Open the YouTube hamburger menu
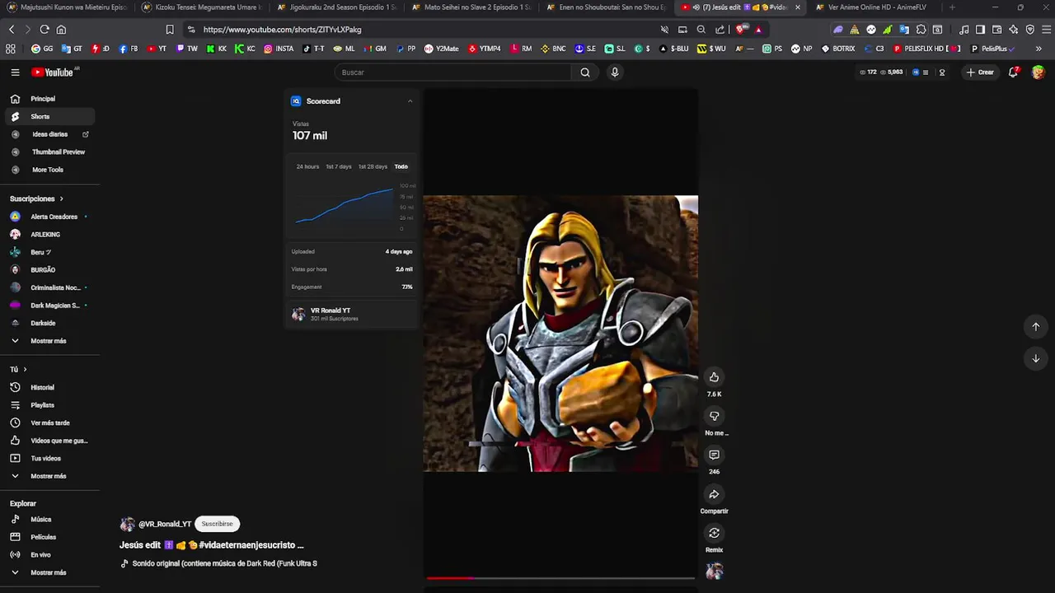This screenshot has height=593, width=1055. [x=15, y=72]
